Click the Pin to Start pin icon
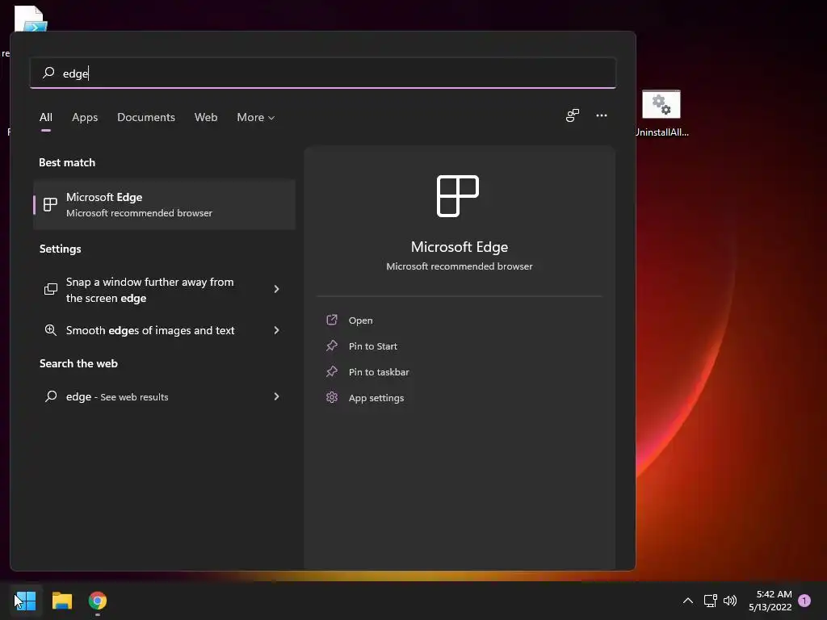 click(332, 346)
